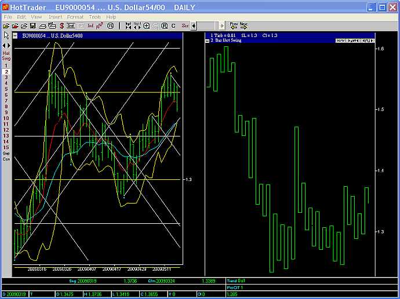Open the Help menu

tap(111, 17)
